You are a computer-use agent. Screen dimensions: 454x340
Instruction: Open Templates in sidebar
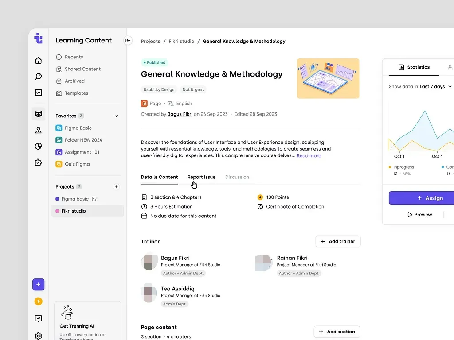72,93
